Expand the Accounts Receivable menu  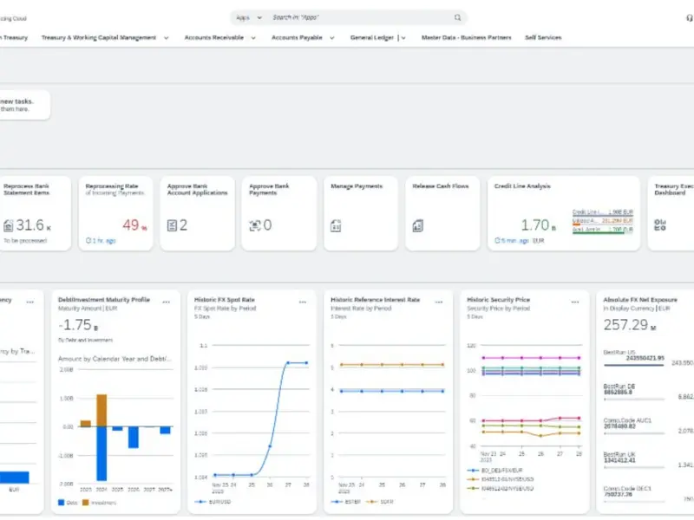point(253,38)
